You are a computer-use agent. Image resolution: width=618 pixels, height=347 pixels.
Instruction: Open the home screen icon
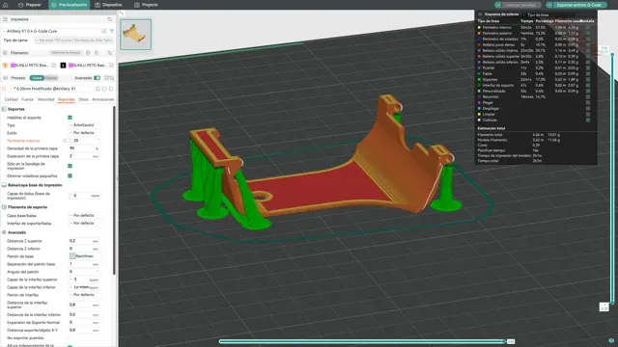pyautogui.click(x=6, y=5)
